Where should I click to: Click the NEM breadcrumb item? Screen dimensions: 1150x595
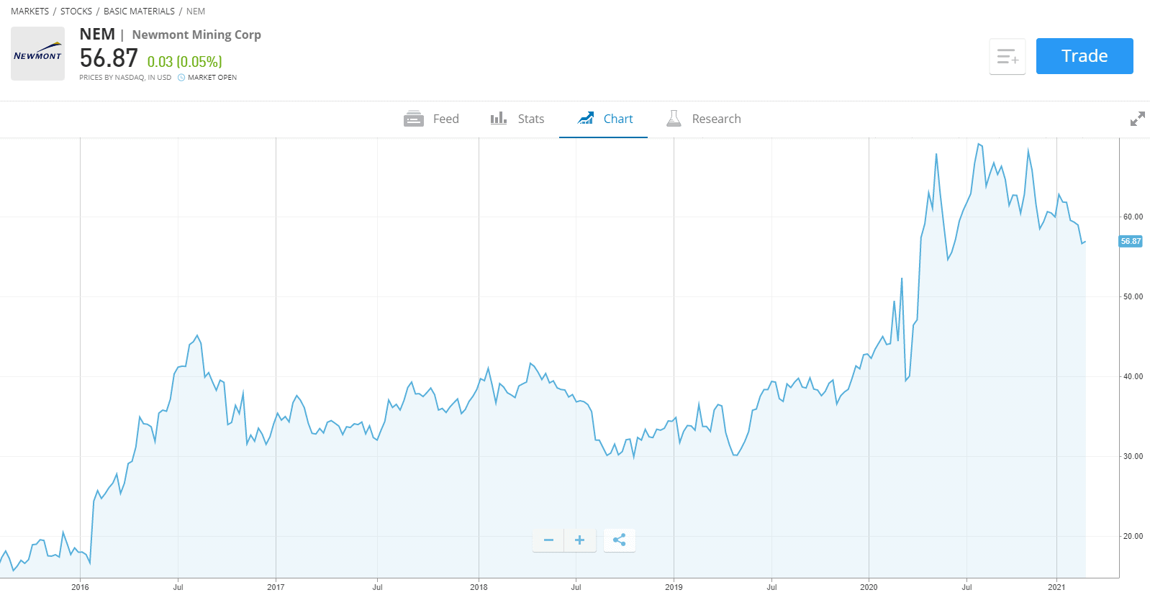tap(196, 12)
